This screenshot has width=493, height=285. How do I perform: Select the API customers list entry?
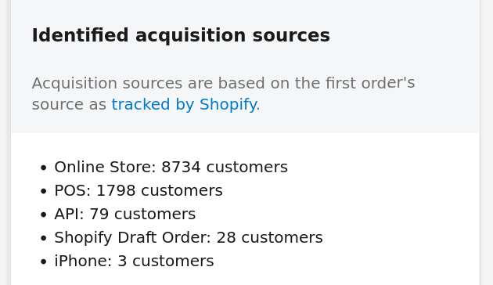tap(125, 215)
